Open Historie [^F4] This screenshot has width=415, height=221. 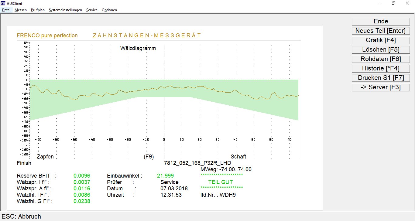[x=381, y=68]
